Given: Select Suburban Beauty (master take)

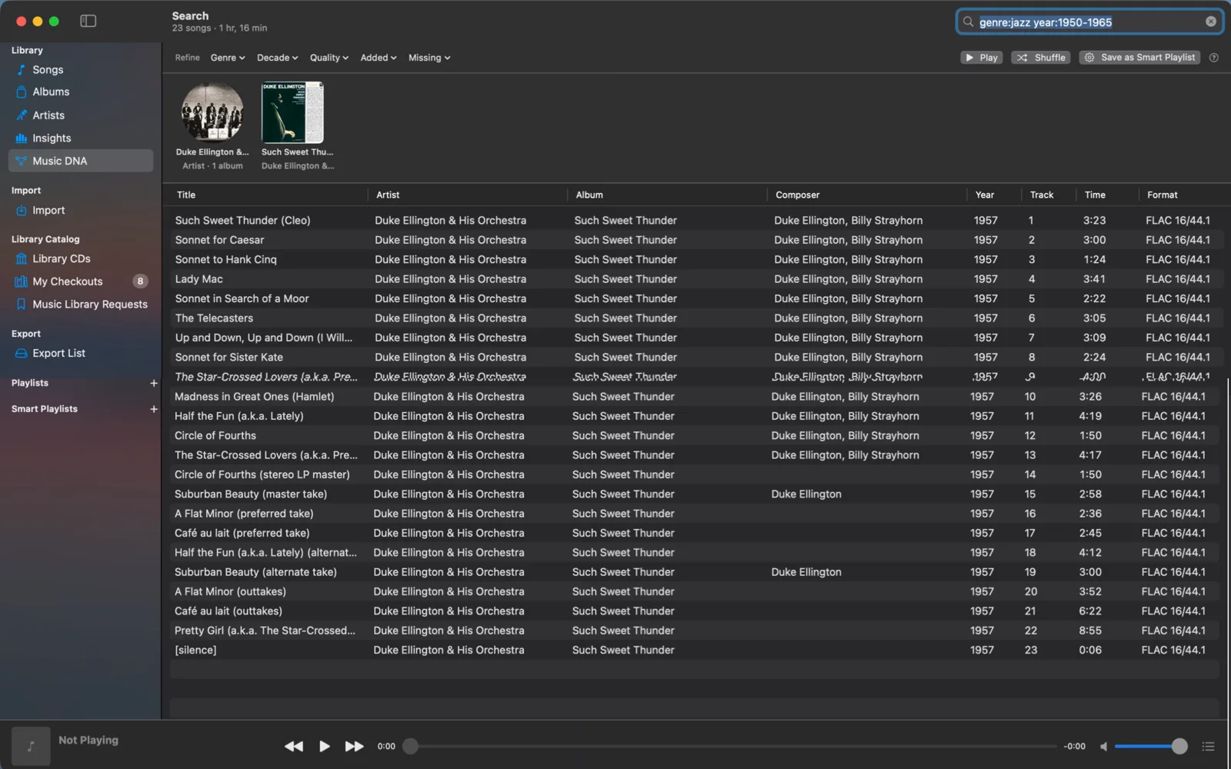Looking at the screenshot, I should 694,494.
